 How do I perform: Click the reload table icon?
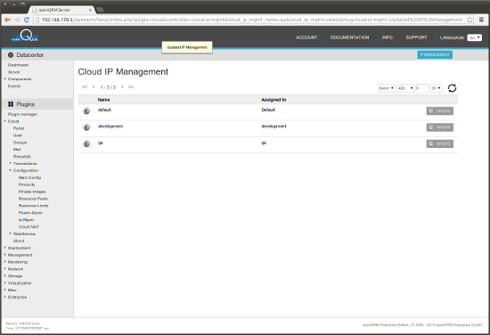[452, 88]
